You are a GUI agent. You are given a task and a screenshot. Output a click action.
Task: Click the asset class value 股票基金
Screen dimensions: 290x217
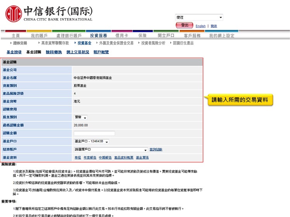80,85
